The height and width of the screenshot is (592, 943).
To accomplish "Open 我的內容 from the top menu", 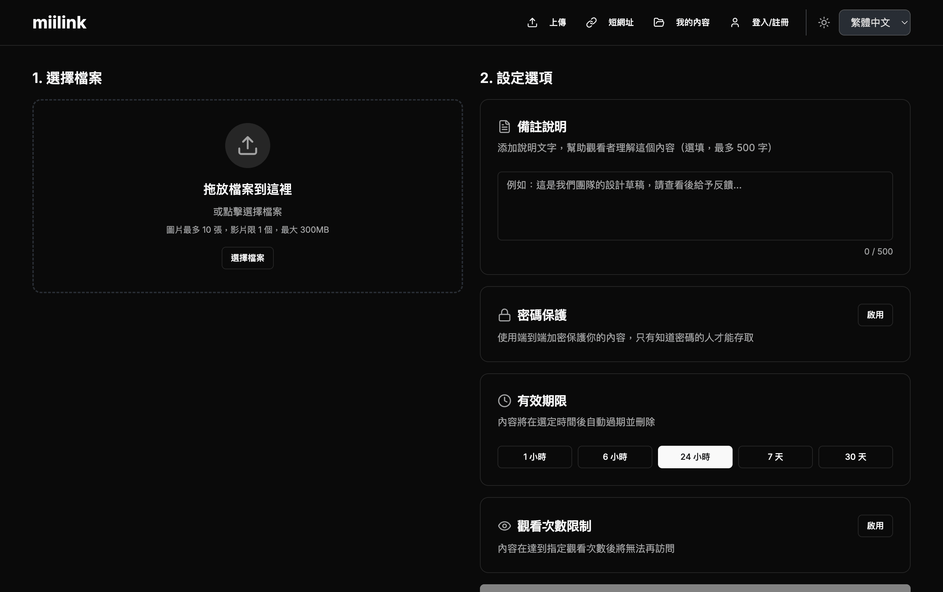I will pyautogui.click(x=693, y=22).
